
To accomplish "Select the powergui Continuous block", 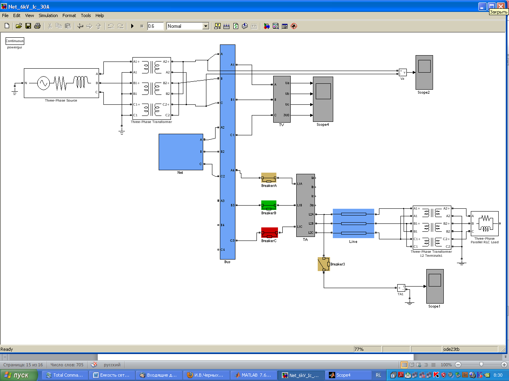I will [x=15, y=41].
